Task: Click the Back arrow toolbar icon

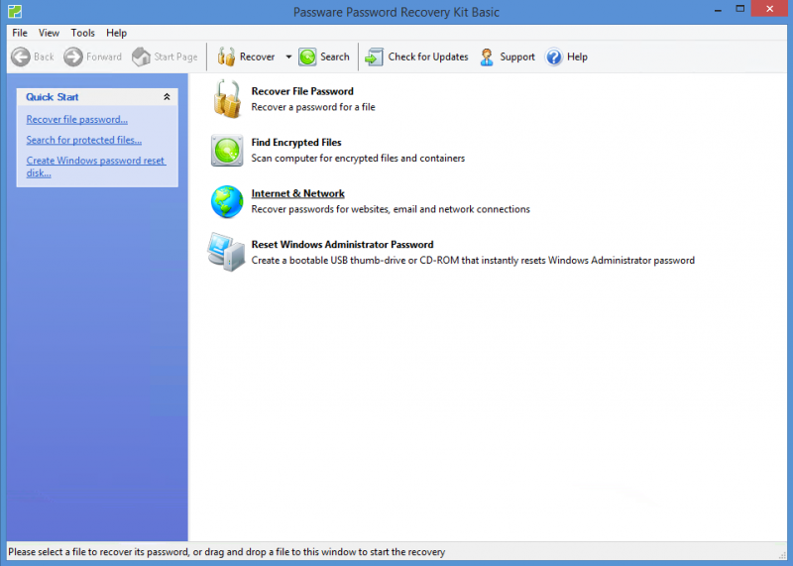Action: [21, 57]
